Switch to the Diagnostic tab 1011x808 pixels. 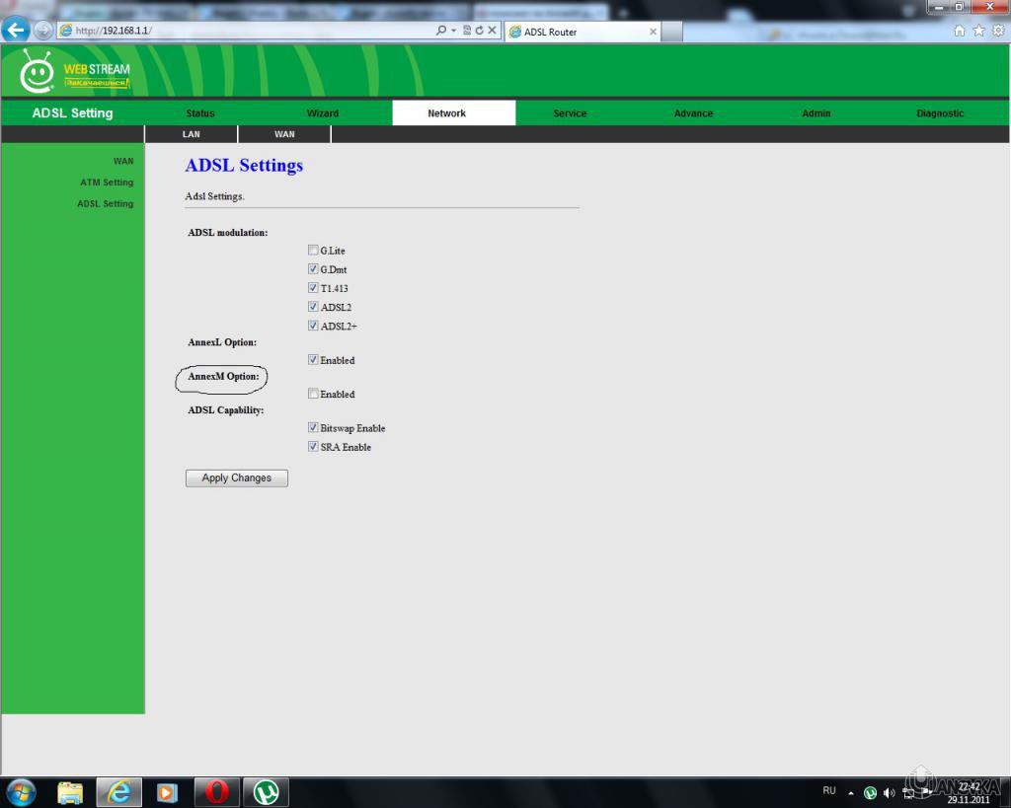tap(939, 113)
